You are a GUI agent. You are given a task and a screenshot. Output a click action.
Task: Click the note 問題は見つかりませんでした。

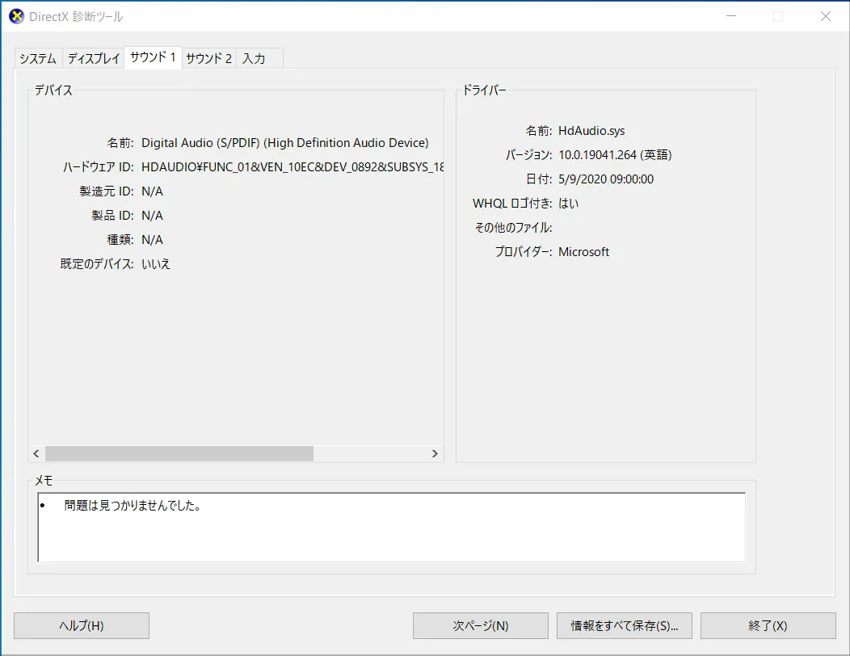pos(133,505)
